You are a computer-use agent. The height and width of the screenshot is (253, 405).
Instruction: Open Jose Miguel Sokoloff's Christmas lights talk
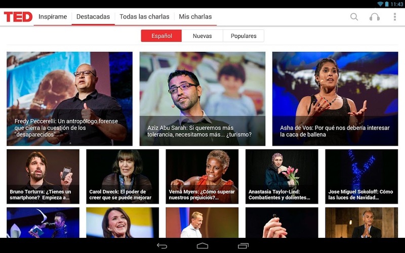click(x=361, y=177)
